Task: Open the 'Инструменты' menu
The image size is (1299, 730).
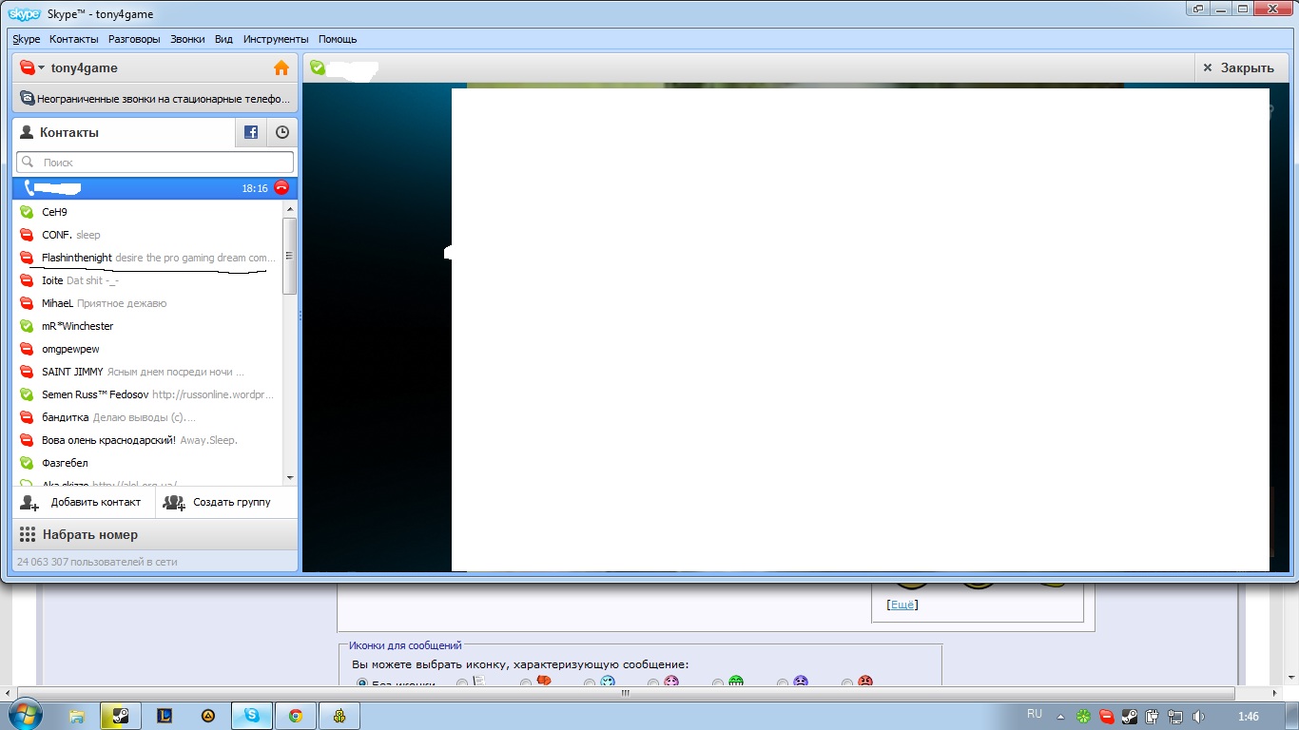Action: coord(276,39)
